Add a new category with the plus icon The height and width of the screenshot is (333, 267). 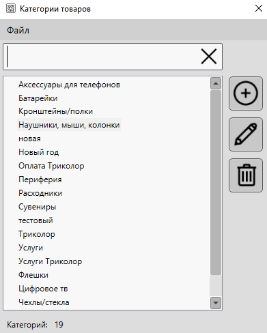tap(246, 93)
